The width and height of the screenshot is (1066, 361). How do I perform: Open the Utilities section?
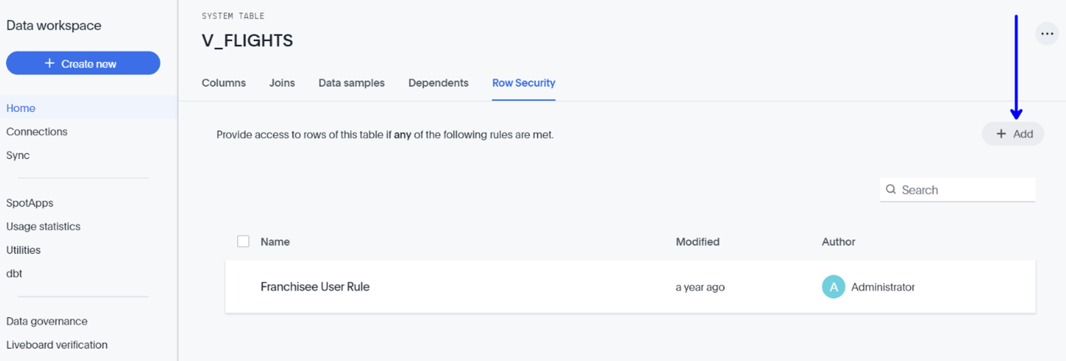click(23, 250)
